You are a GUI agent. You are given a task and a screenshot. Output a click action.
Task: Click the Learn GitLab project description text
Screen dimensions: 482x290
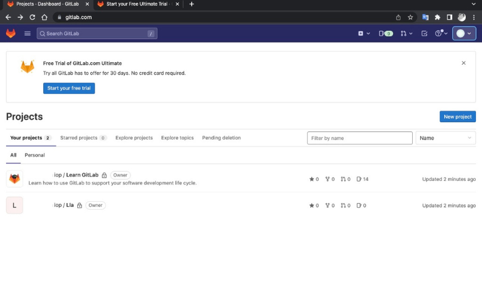(112, 183)
